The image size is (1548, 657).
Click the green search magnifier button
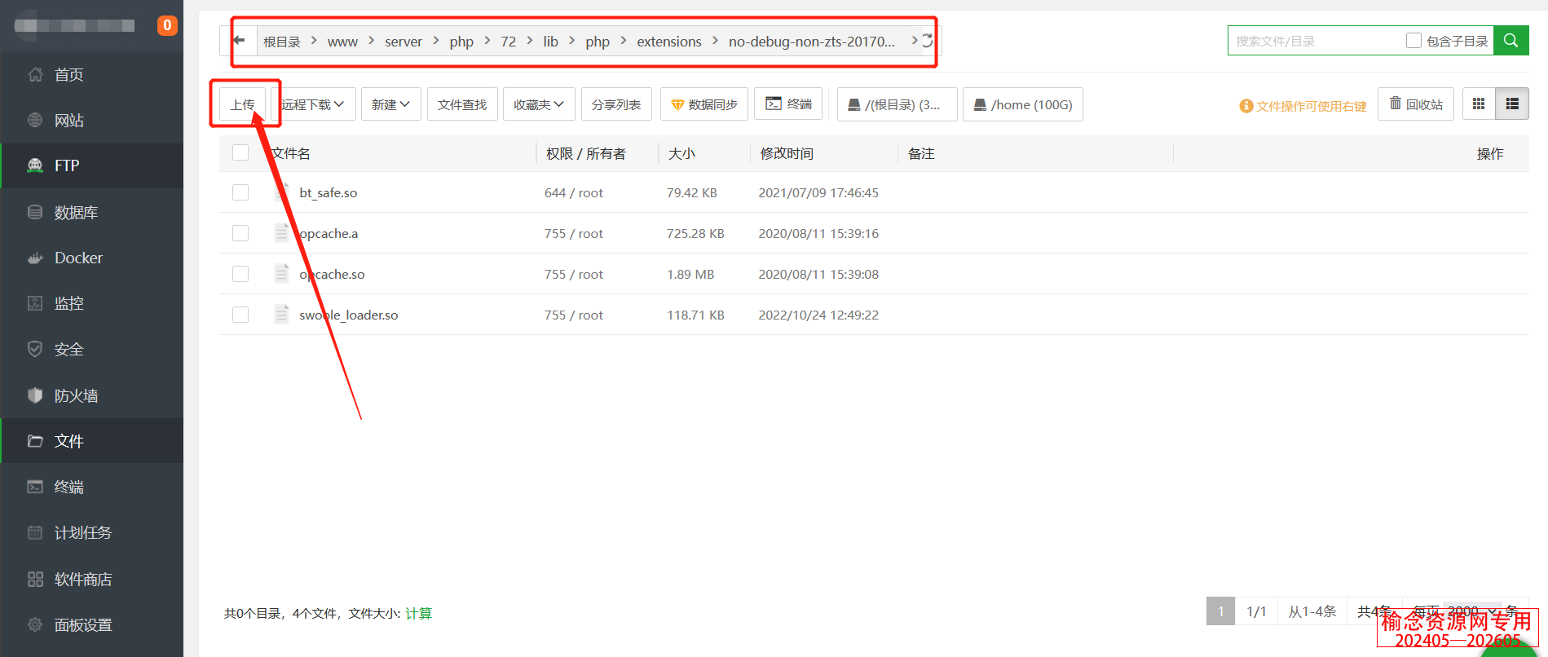click(1511, 40)
